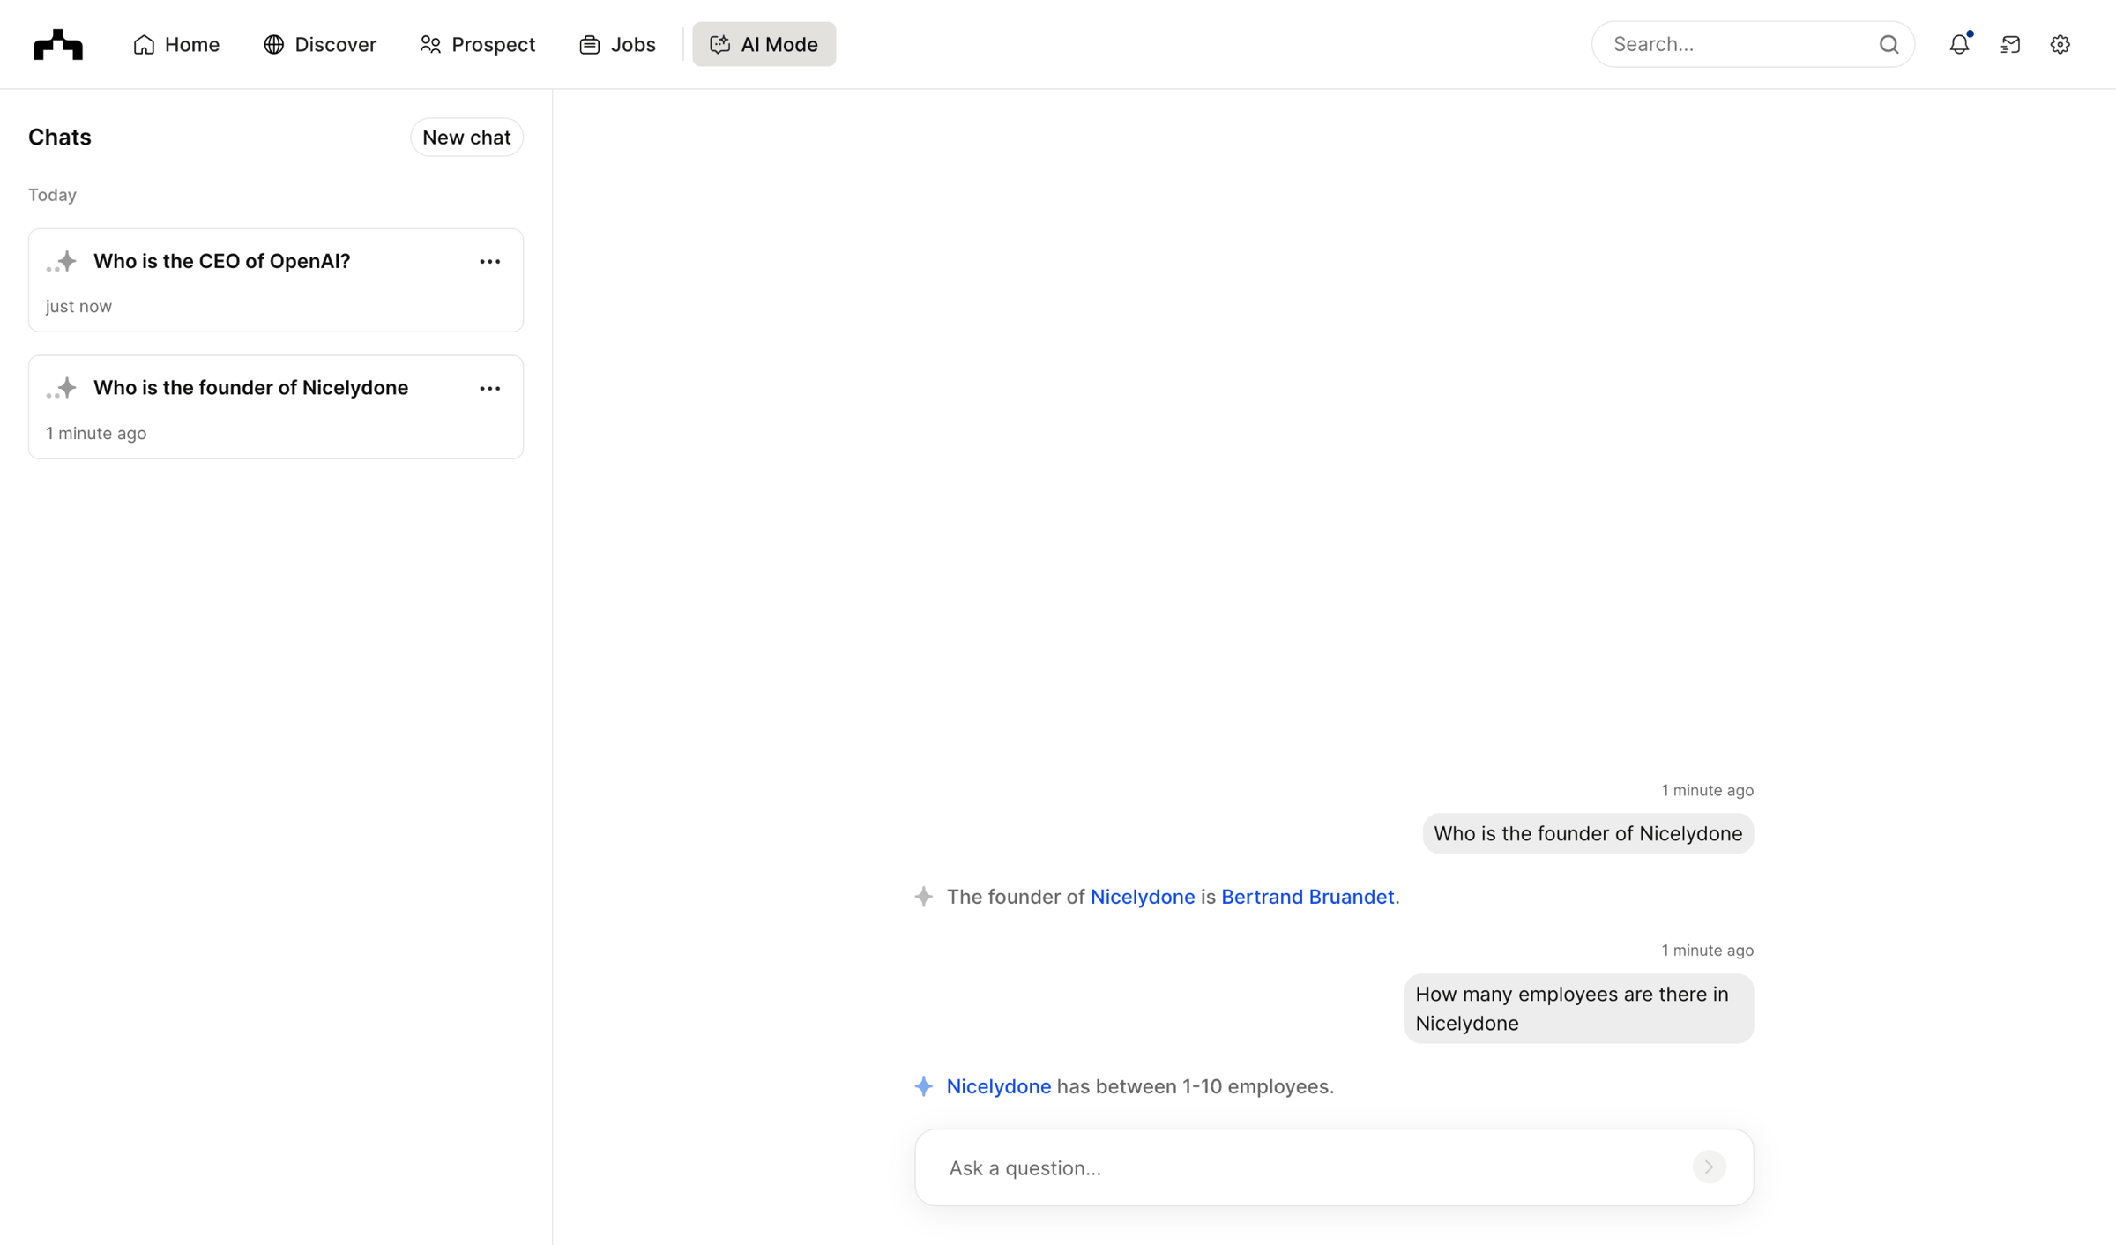The height and width of the screenshot is (1245, 2116).
Task: Click "1 minute ago" under Nicelydone founder chat
Action: 96,434
